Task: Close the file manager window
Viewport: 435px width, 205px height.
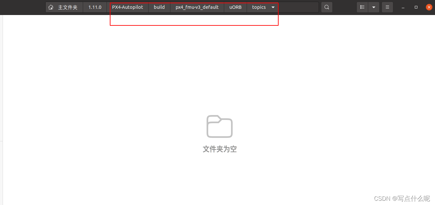Action: pos(429,7)
